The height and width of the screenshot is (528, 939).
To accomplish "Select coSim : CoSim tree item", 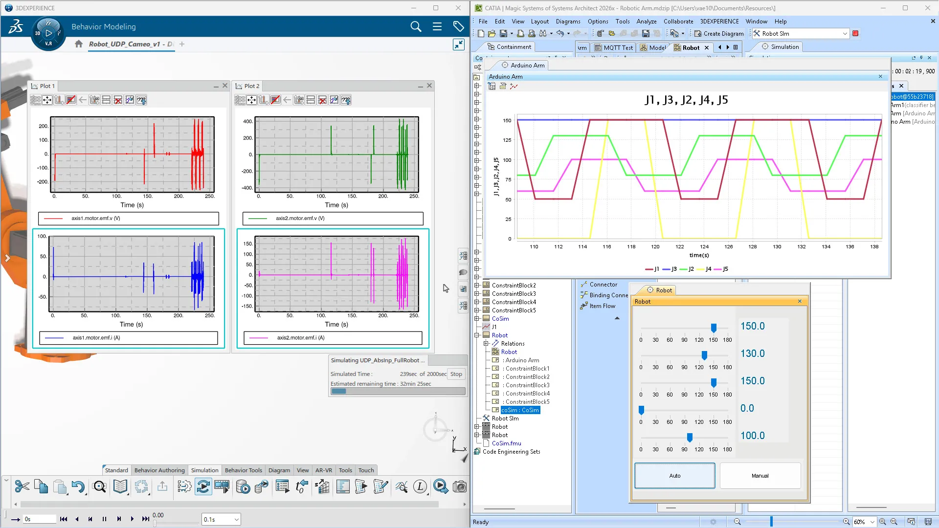I will pyautogui.click(x=520, y=410).
